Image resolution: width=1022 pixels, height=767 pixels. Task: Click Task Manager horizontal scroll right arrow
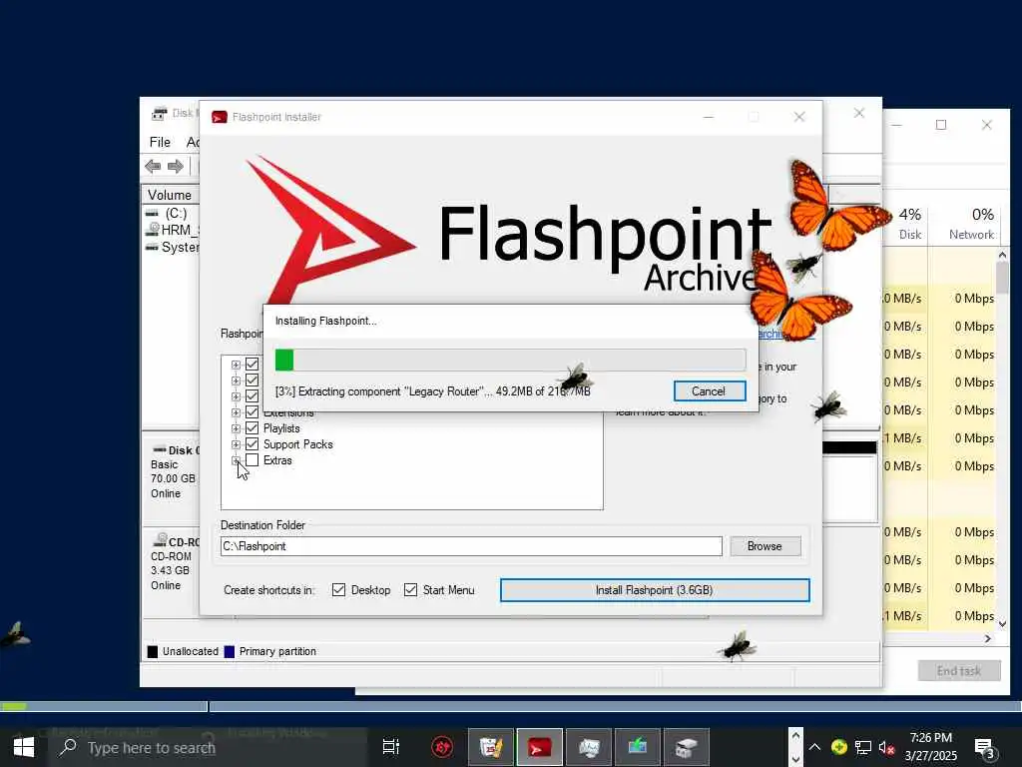(x=988, y=639)
